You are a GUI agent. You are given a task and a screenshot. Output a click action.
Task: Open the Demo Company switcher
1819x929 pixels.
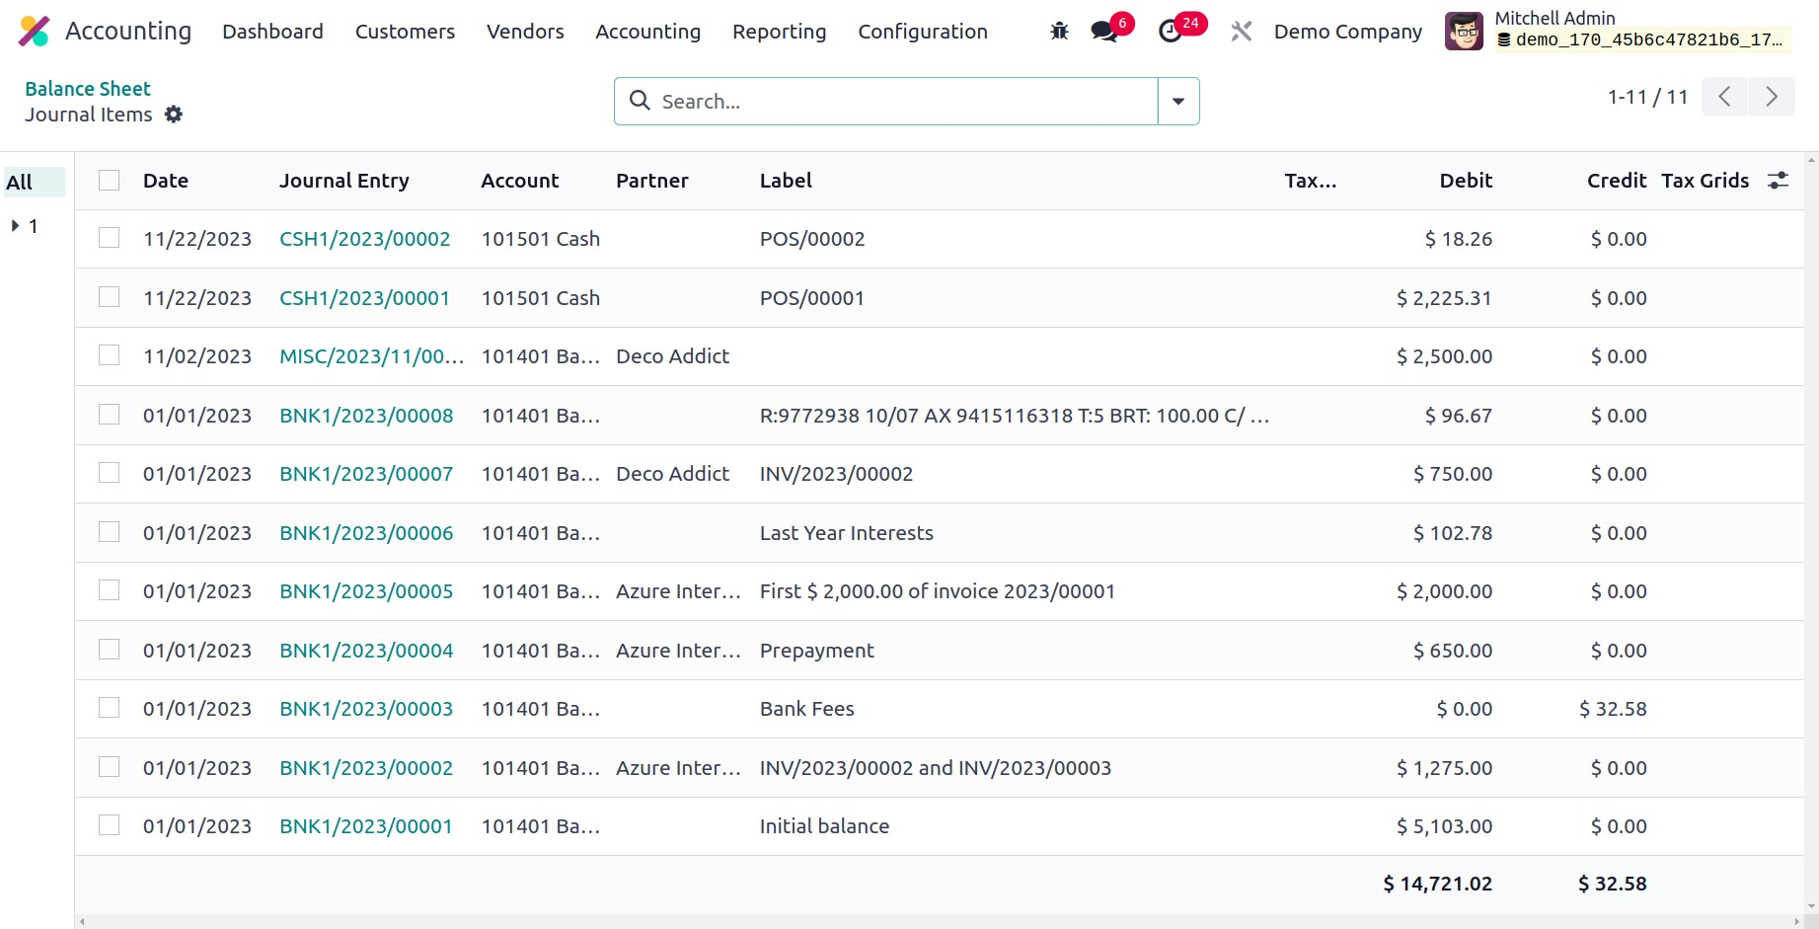(x=1347, y=32)
